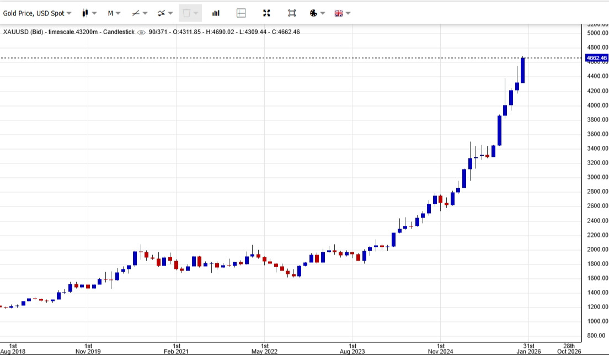Click the XAUUSD (Bid) Candlestick legend text

point(69,32)
